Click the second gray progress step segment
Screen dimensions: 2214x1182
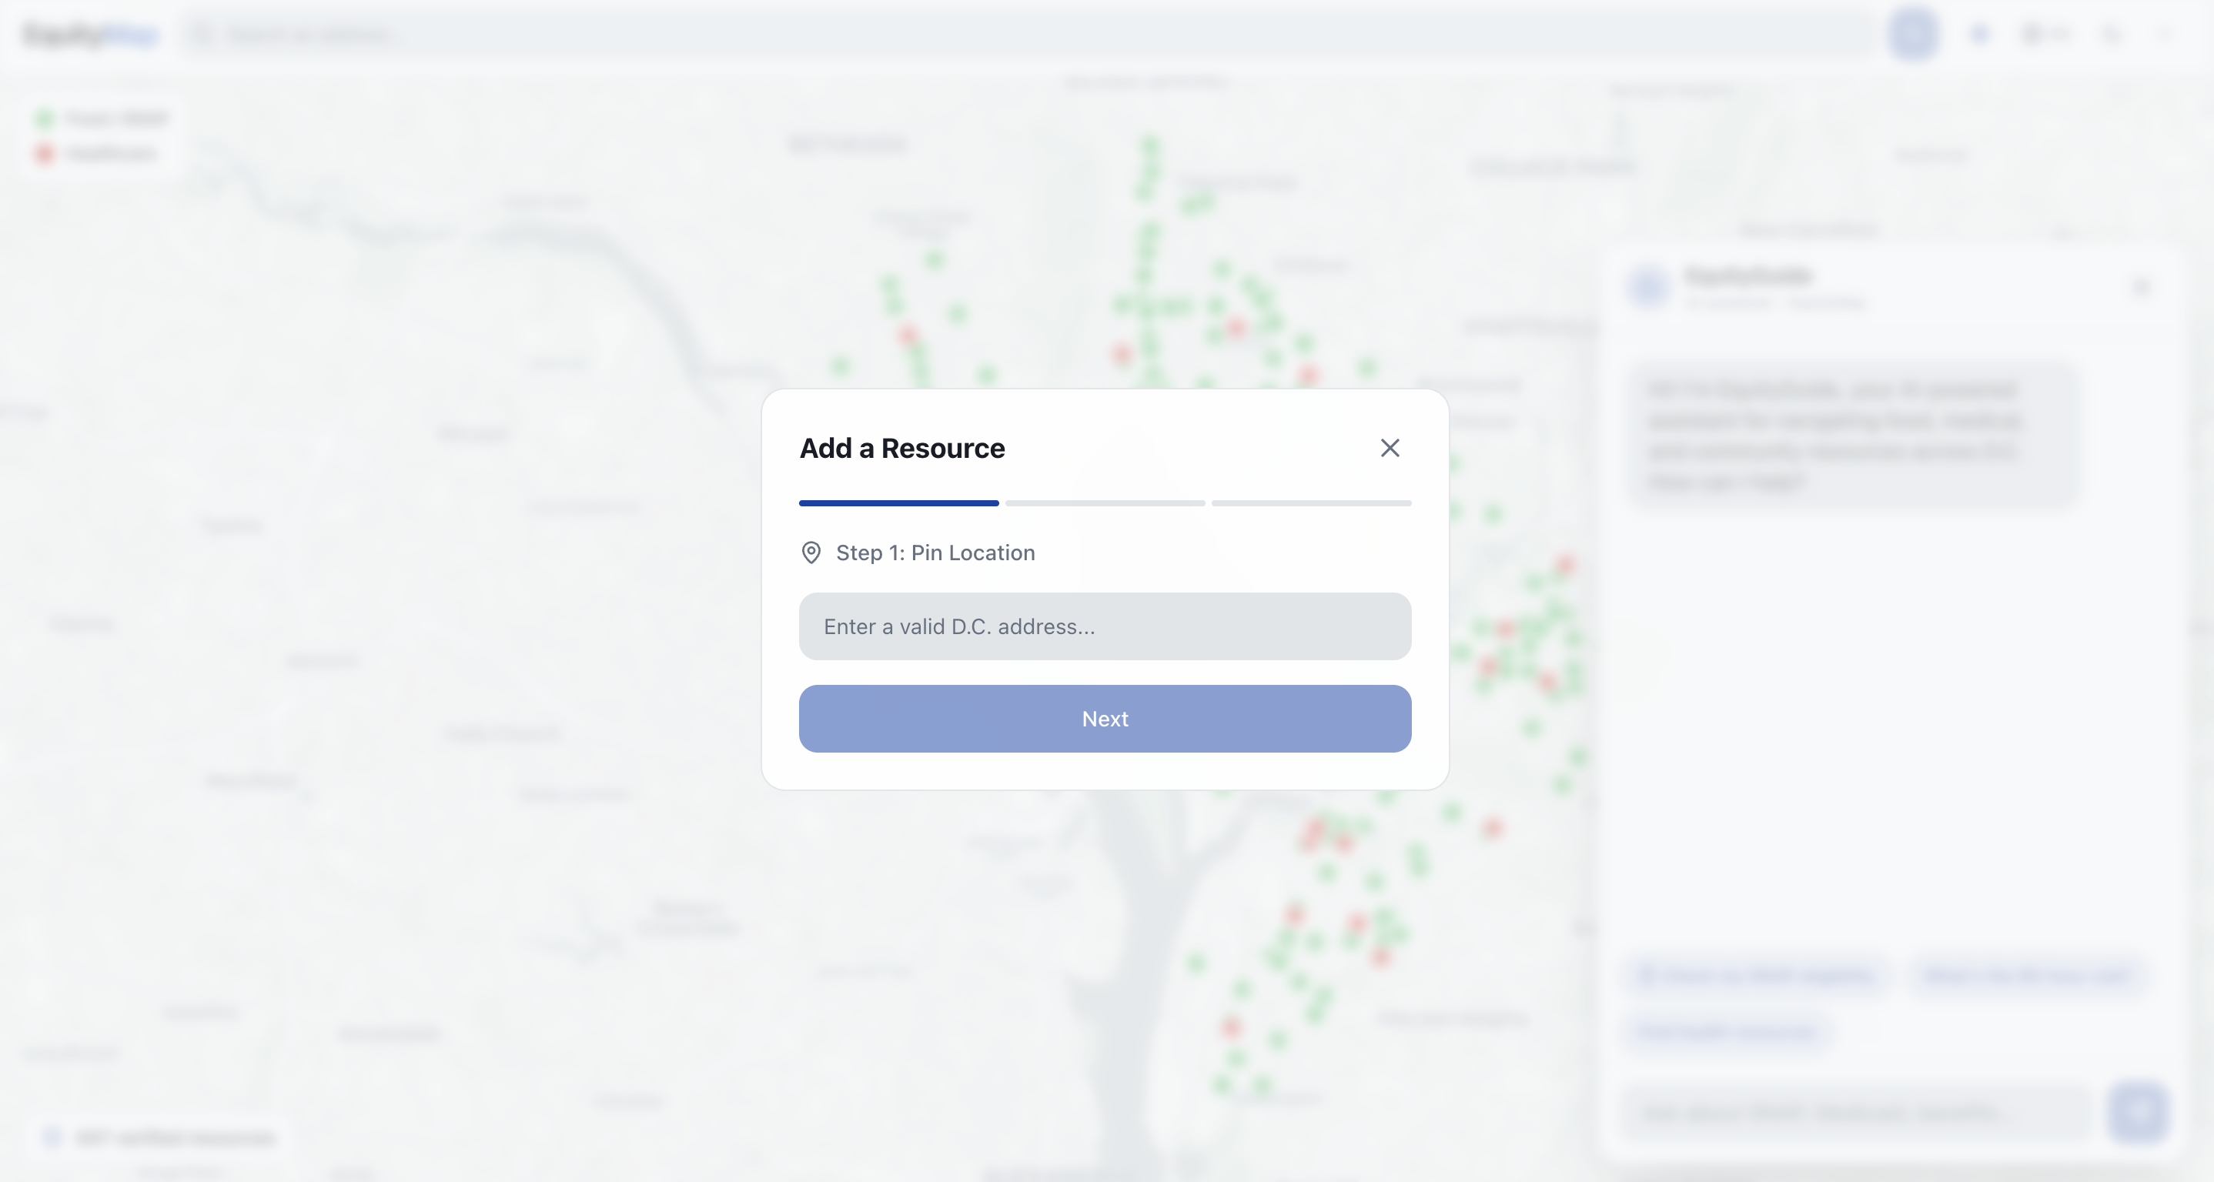(1105, 503)
